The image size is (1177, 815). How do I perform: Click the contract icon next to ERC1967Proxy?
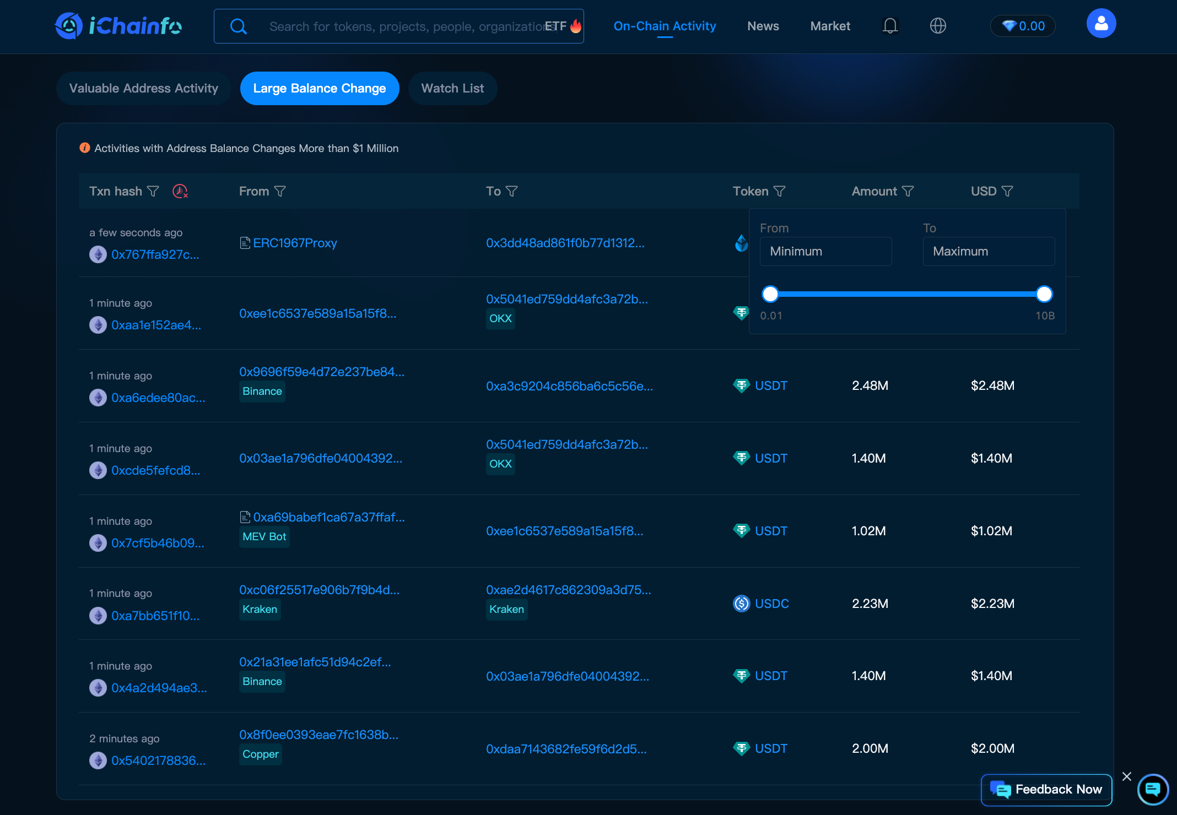click(x=245, y=243)
